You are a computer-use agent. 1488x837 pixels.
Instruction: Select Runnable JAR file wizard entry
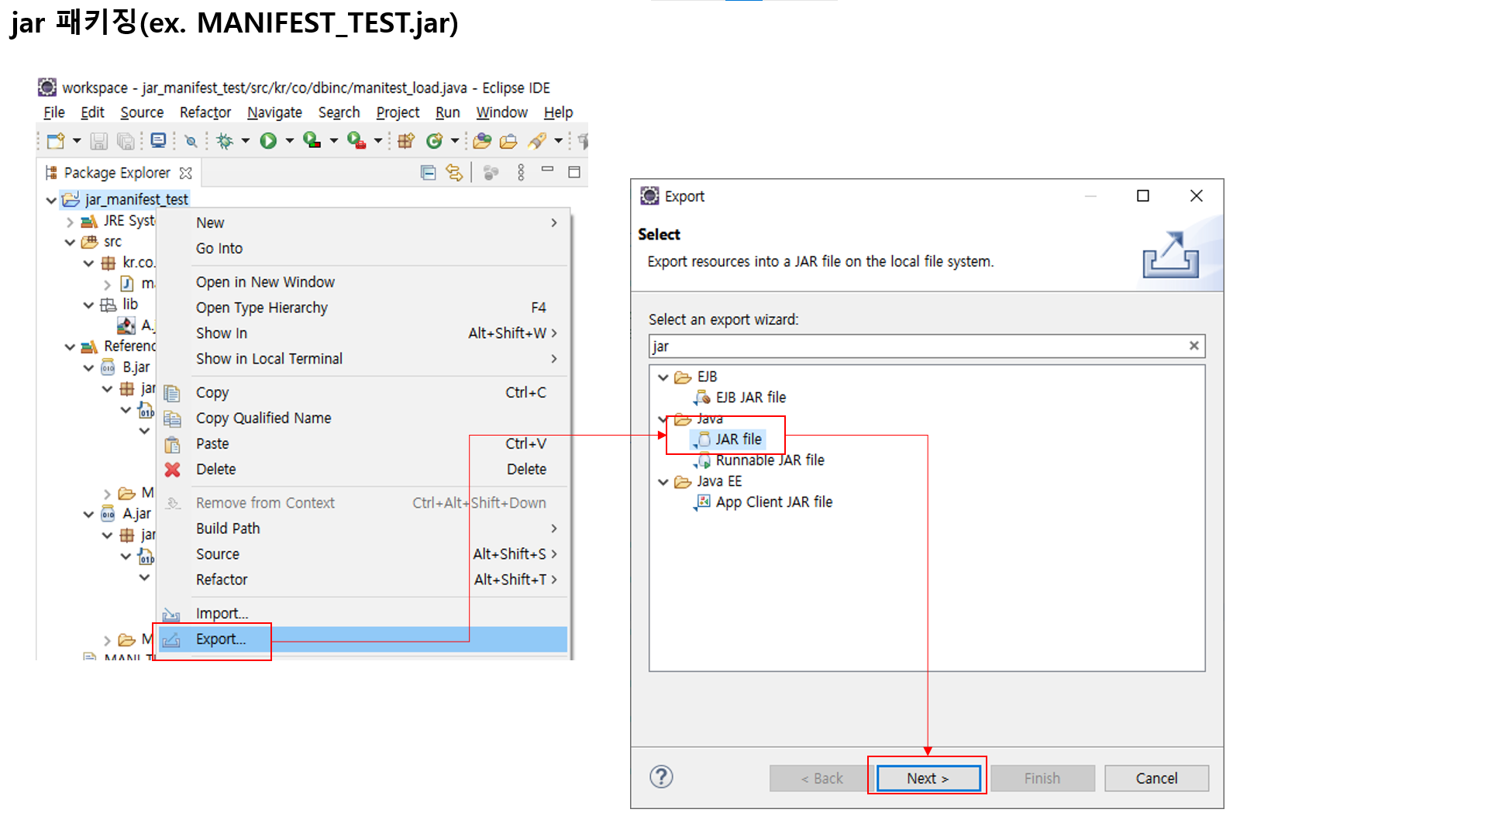tap(770, 460)
